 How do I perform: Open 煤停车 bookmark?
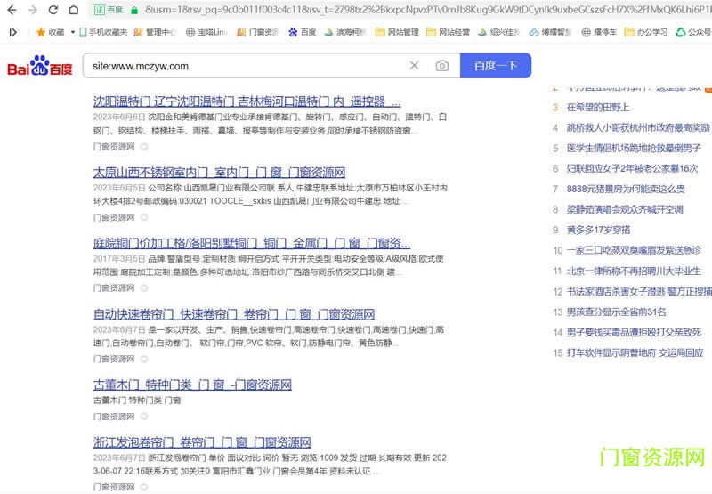pos(599,32)
